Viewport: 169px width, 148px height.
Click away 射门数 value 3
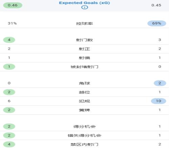[x=160, y=40]
